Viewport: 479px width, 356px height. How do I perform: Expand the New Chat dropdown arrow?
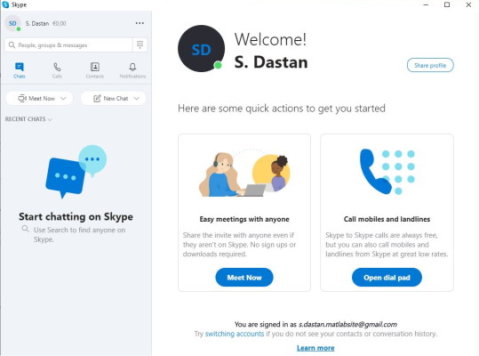pyautogui.click(x=136, y=98)
